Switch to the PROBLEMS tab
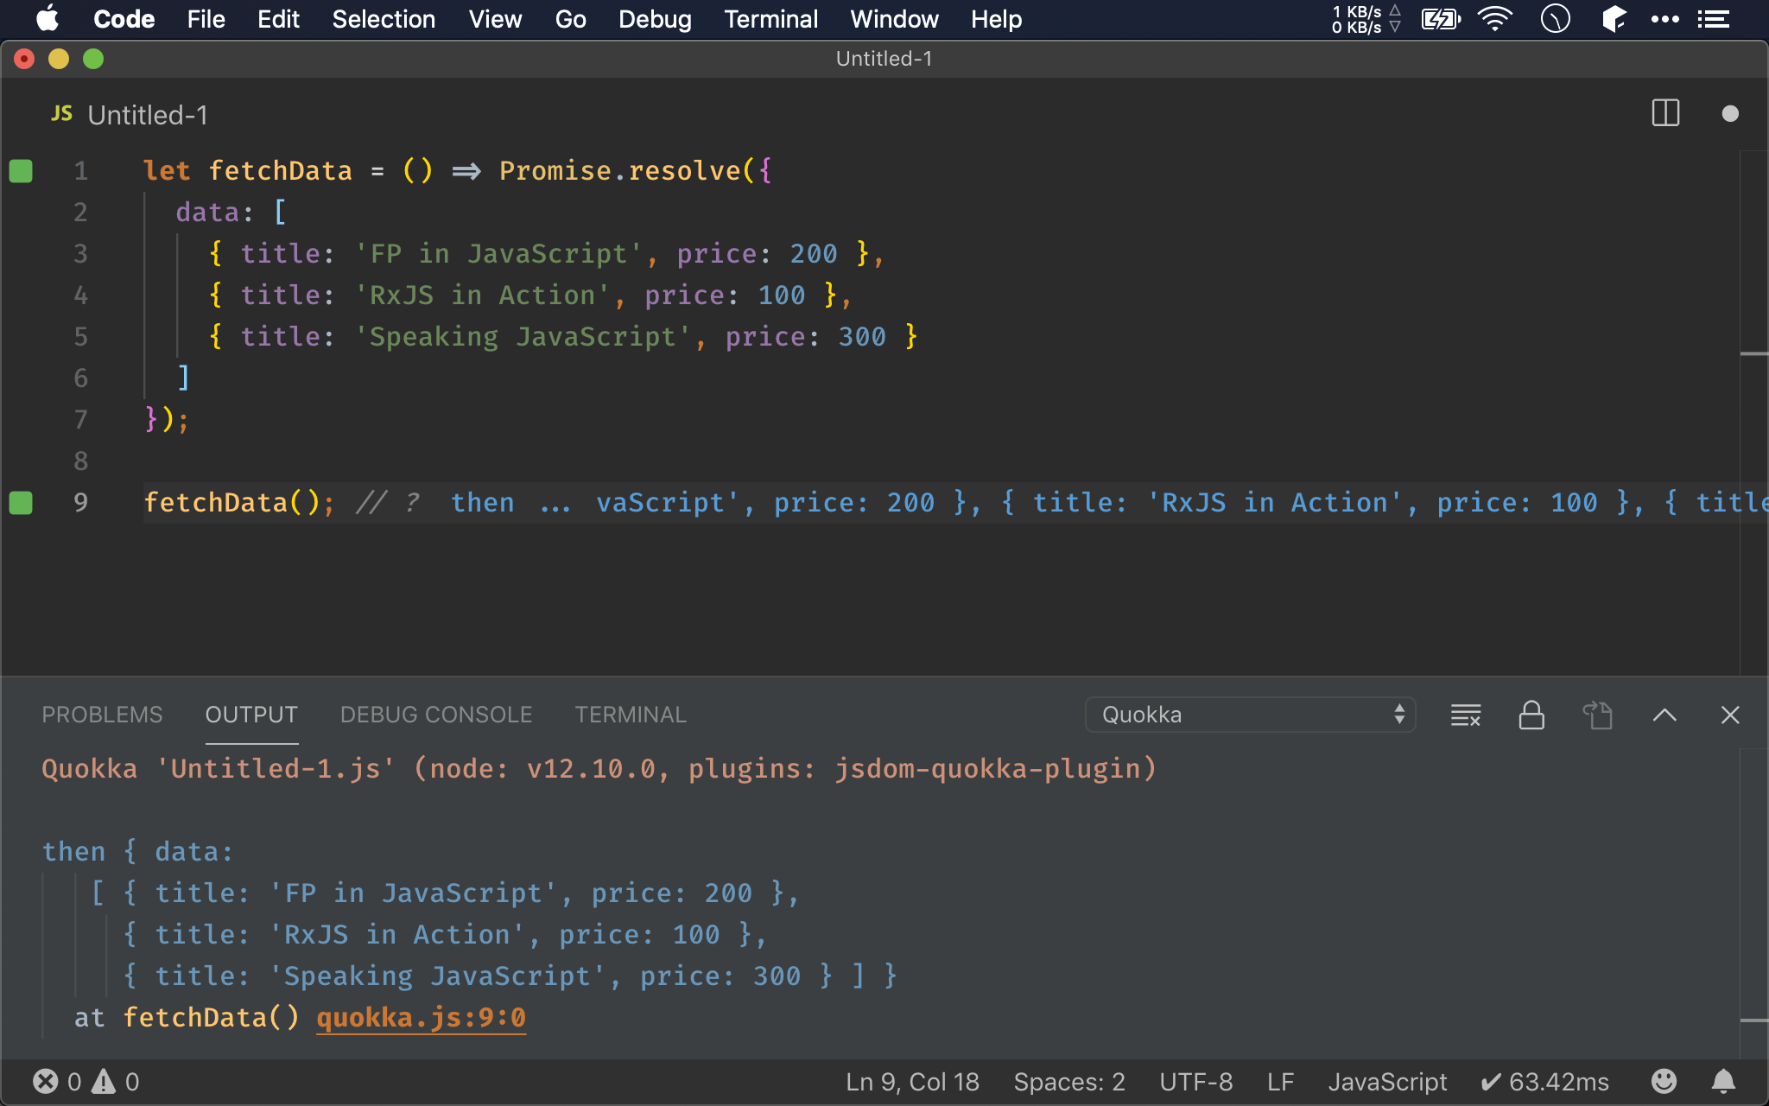 102,715
